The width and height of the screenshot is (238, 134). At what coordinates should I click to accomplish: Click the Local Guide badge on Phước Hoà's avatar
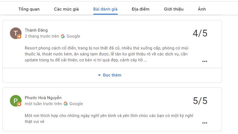tap(19, 104)
